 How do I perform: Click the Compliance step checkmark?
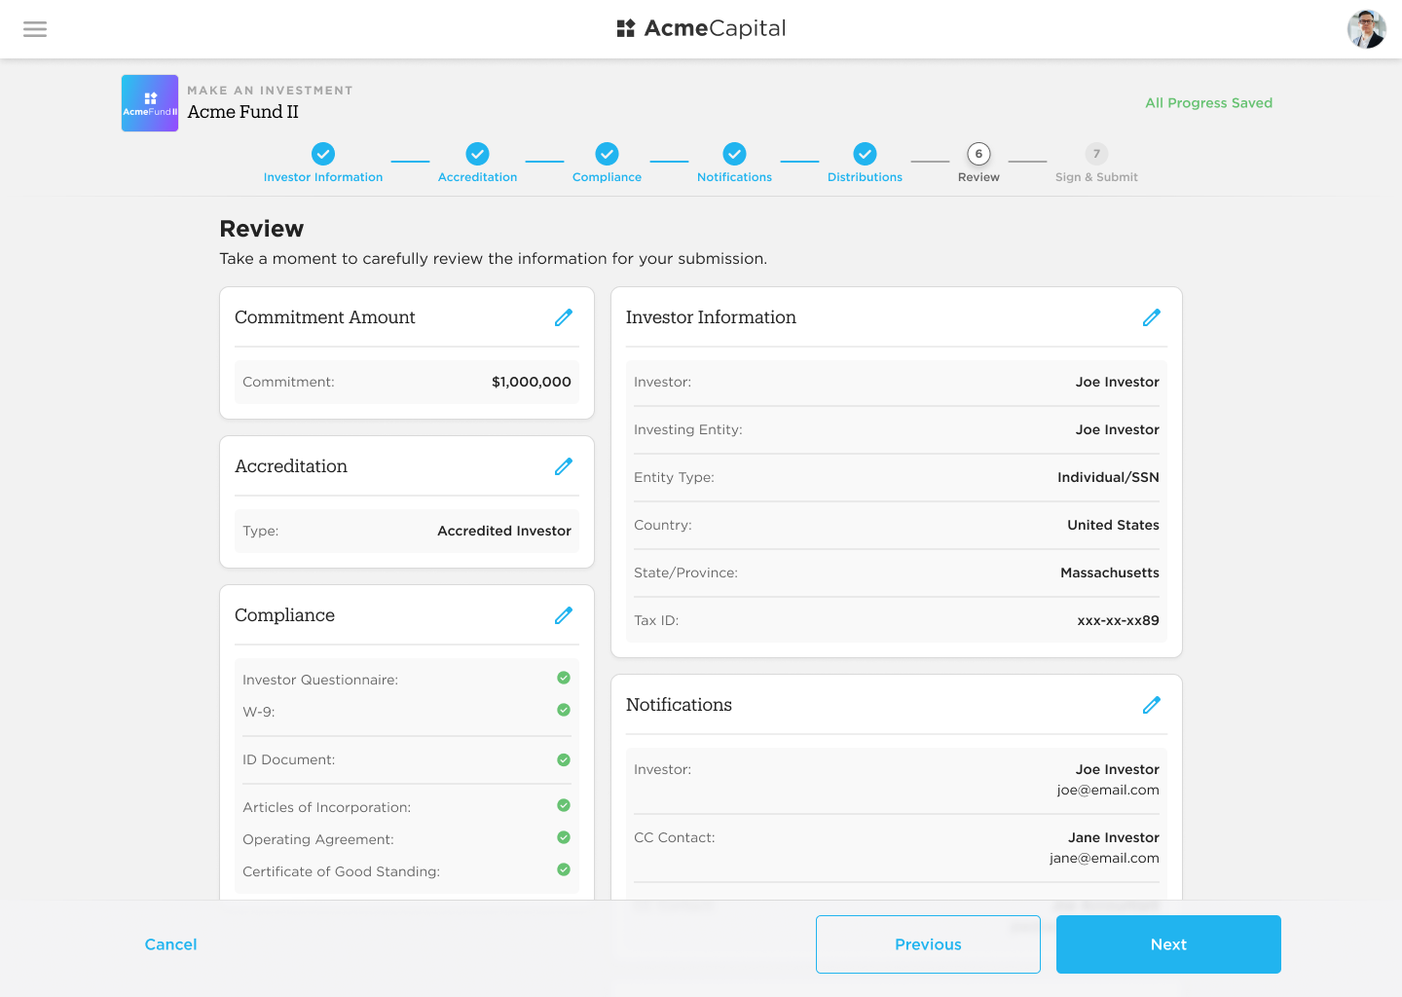pos(607,154)
